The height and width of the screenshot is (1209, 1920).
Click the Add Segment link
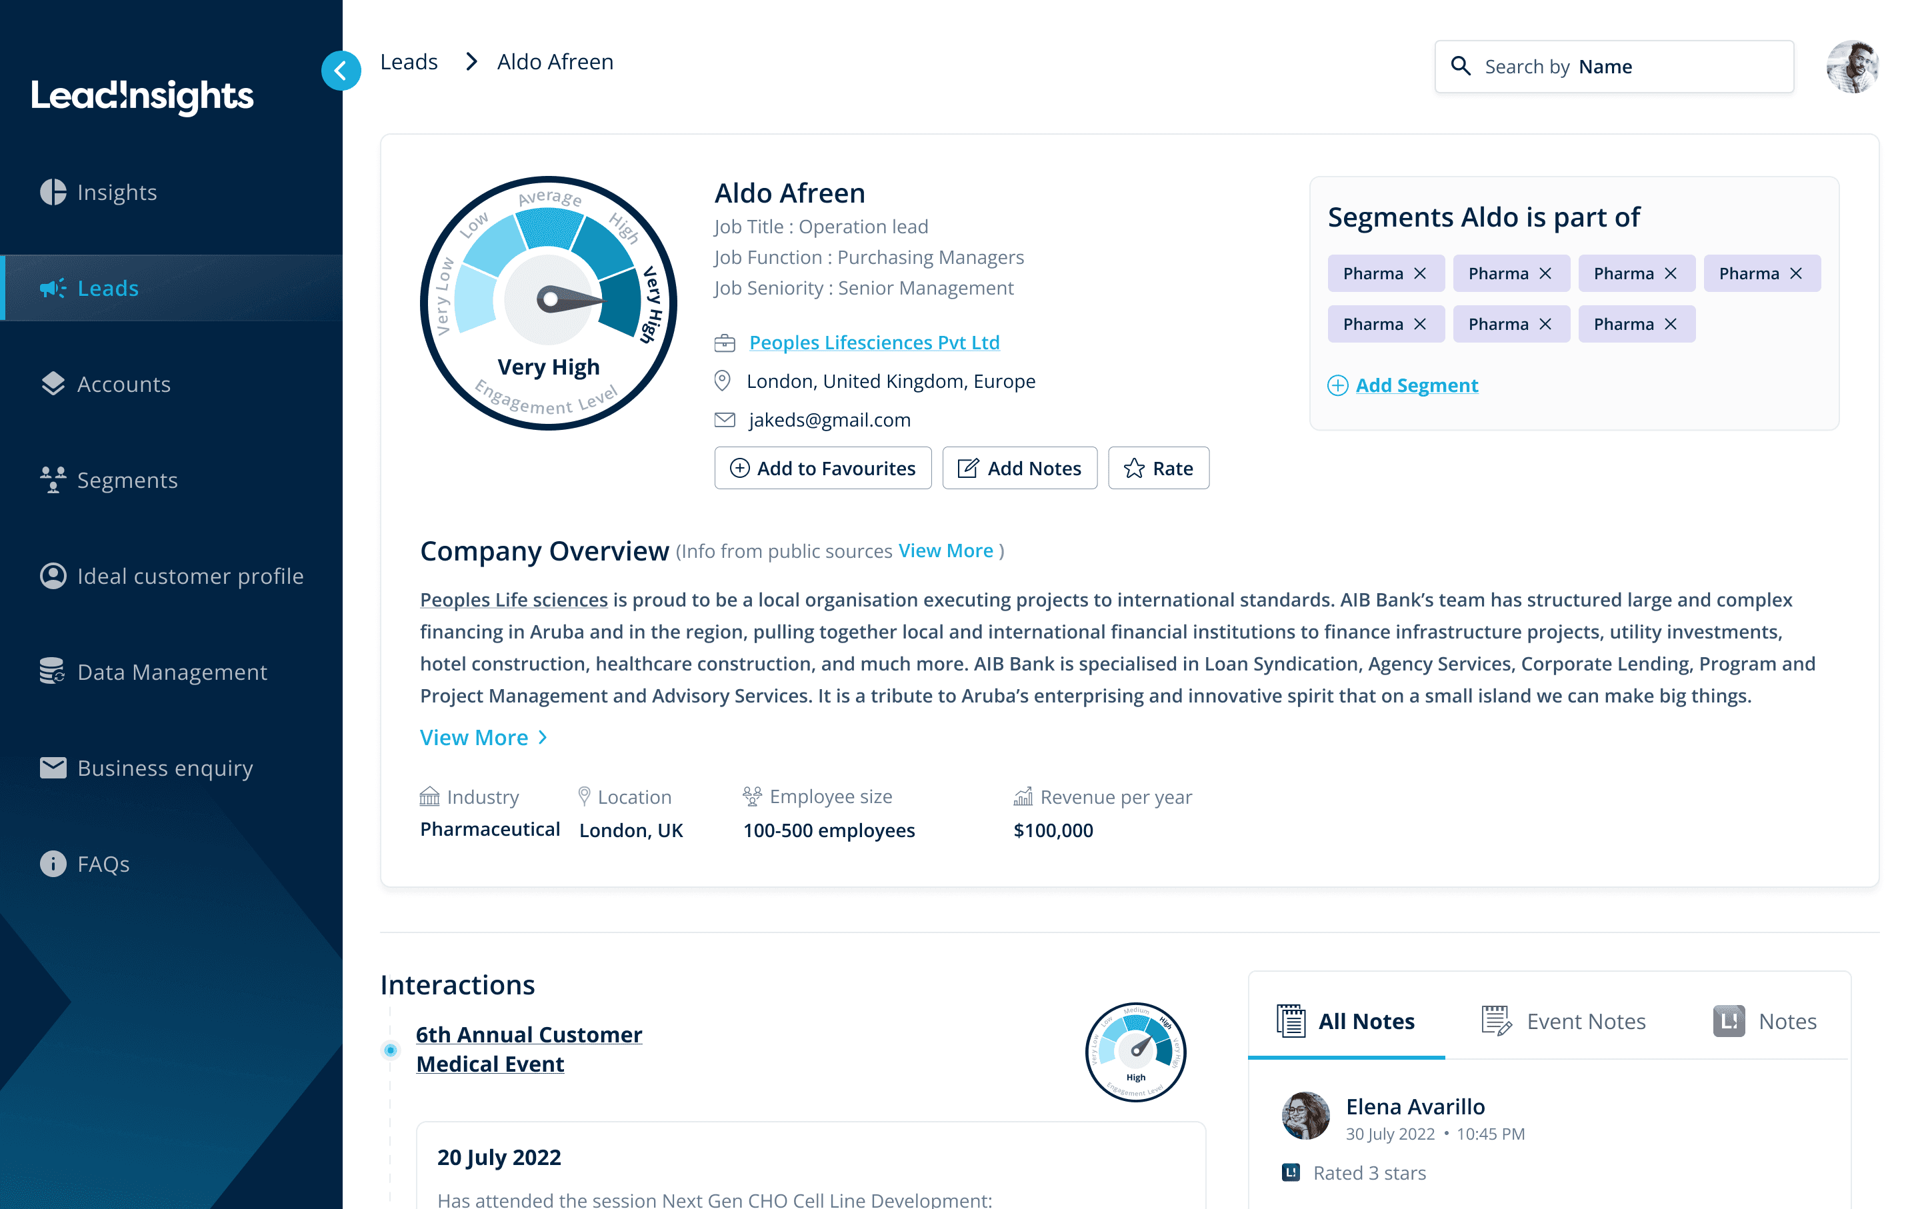point(1403,385)
